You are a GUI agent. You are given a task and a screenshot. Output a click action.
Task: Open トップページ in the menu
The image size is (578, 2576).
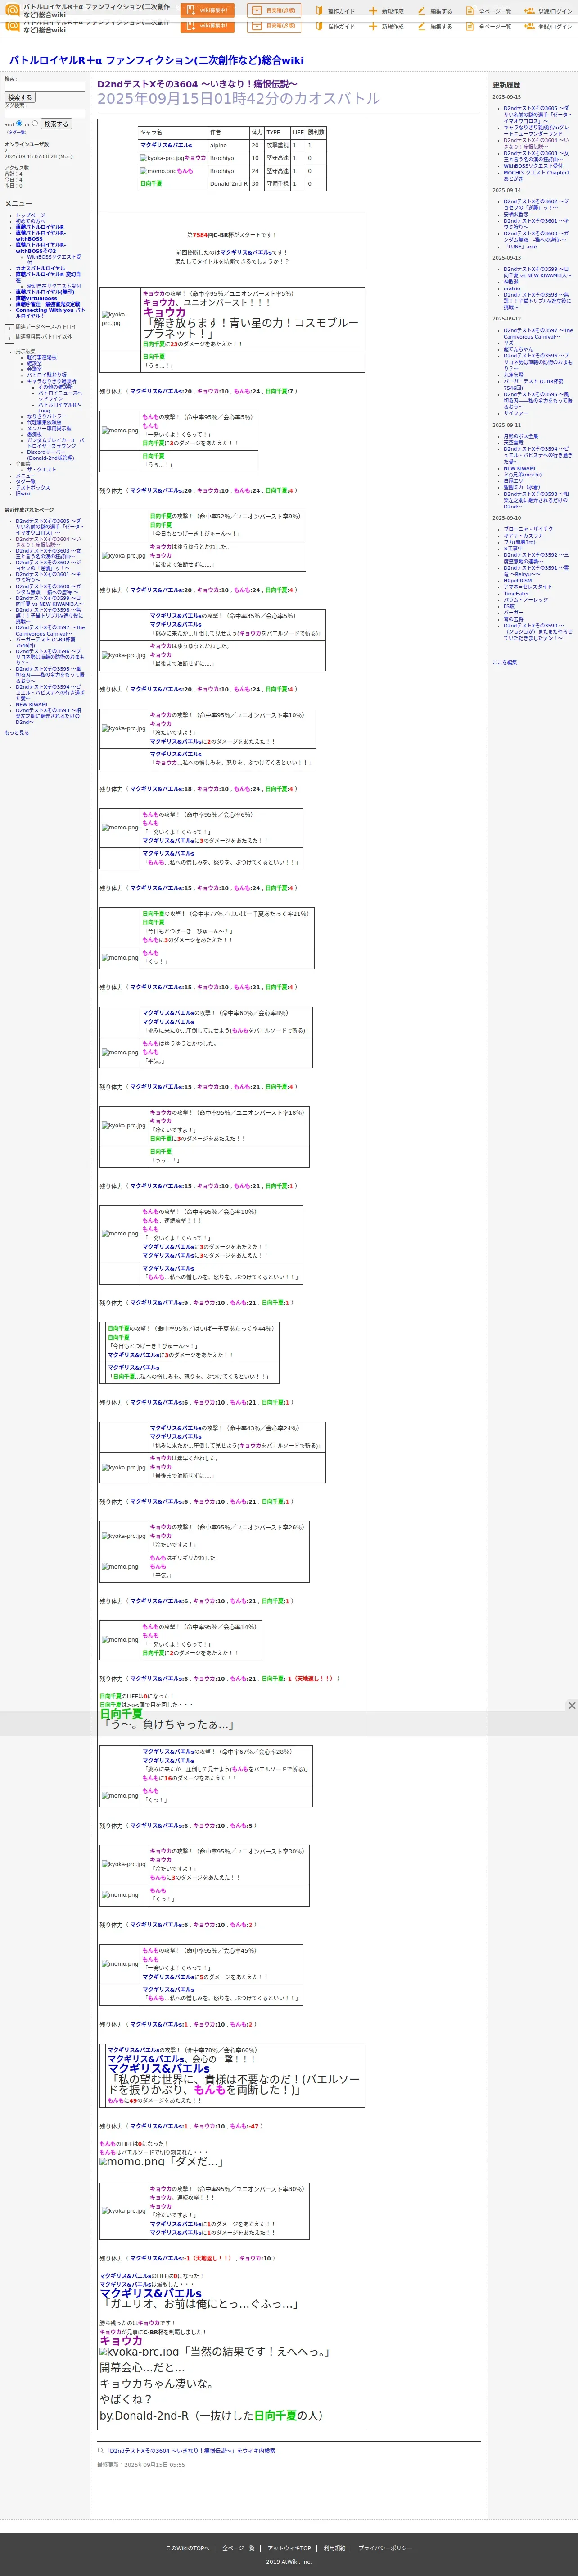click(30, 215)
